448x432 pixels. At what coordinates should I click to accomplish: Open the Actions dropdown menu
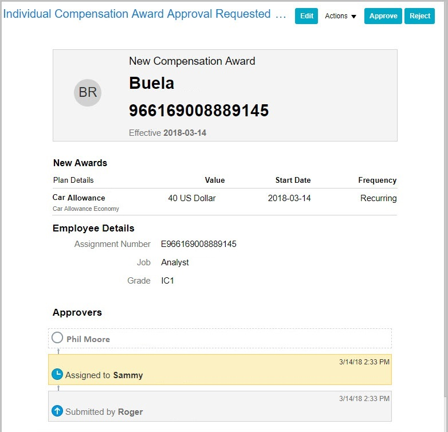(341, 16)
